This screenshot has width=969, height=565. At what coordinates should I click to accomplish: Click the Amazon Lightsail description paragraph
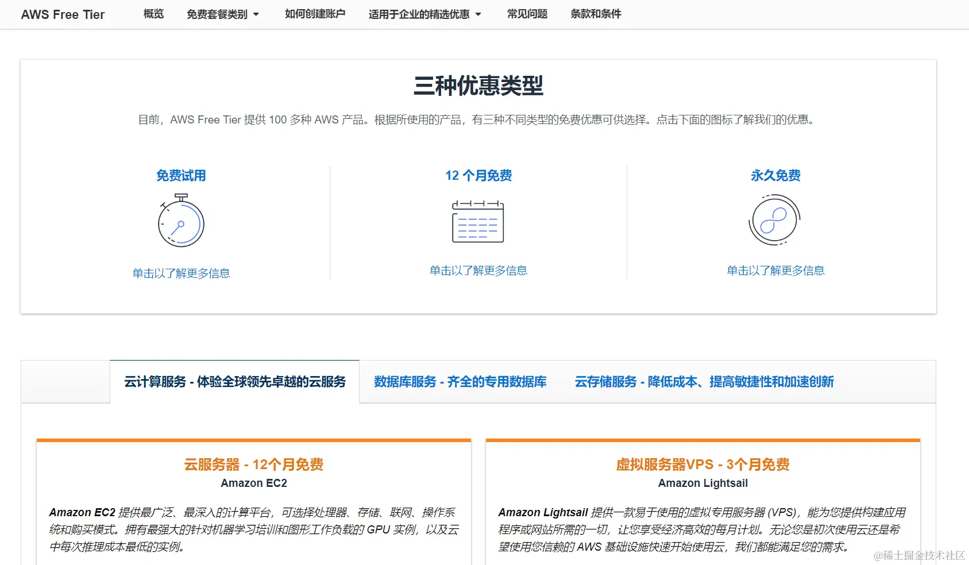click(x=702, y=529)
